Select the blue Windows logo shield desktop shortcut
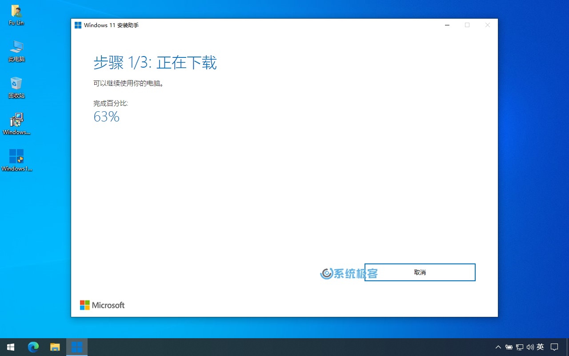The height and width of the screenshot is (356, 569). [16, 160]
